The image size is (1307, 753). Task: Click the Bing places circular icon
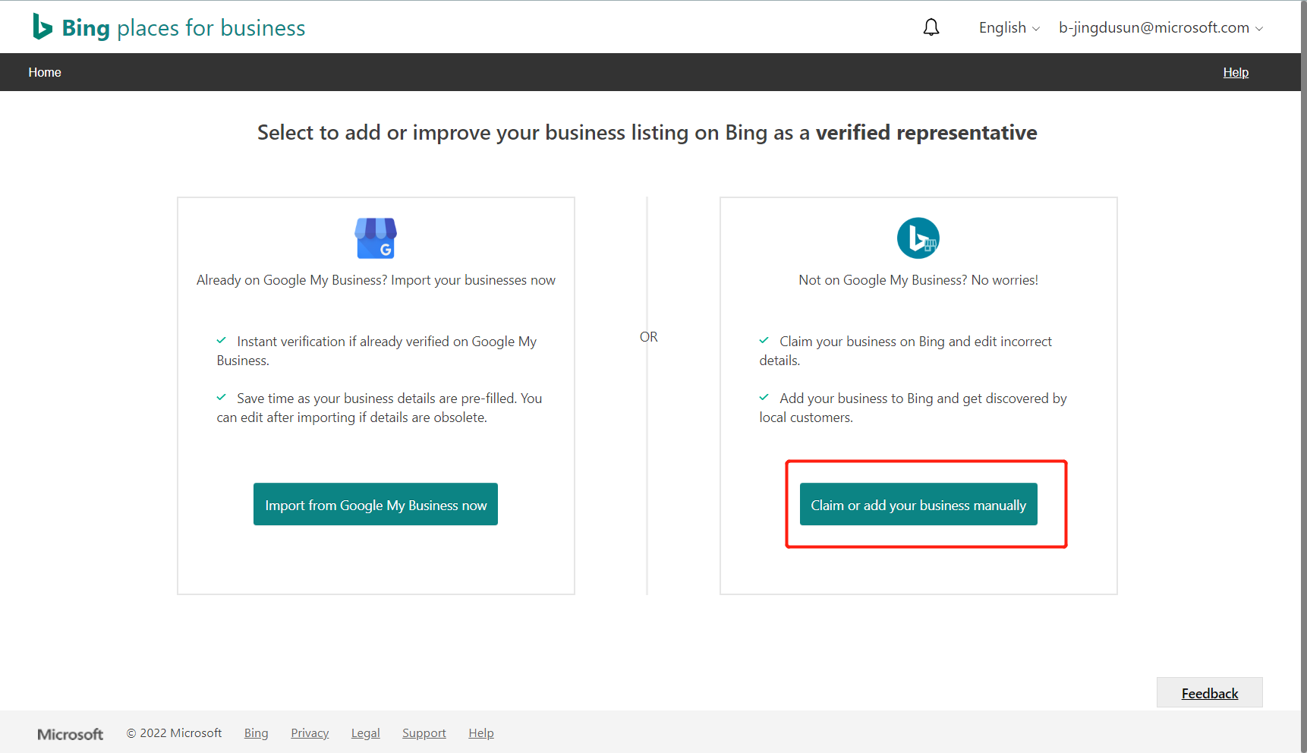pyautogui.click(x=918, y=238)
